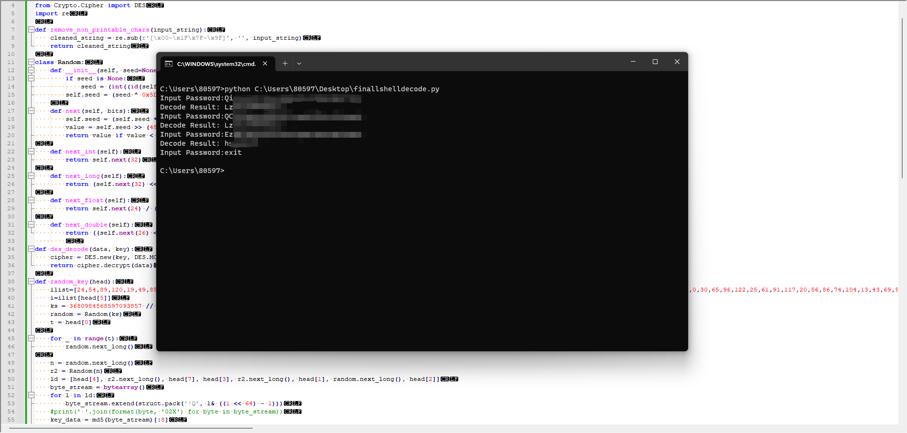The height and width of the screenshot is (433, 907).
Task: Click the 't = head[0]' line
Action: [x=71, y=322]
